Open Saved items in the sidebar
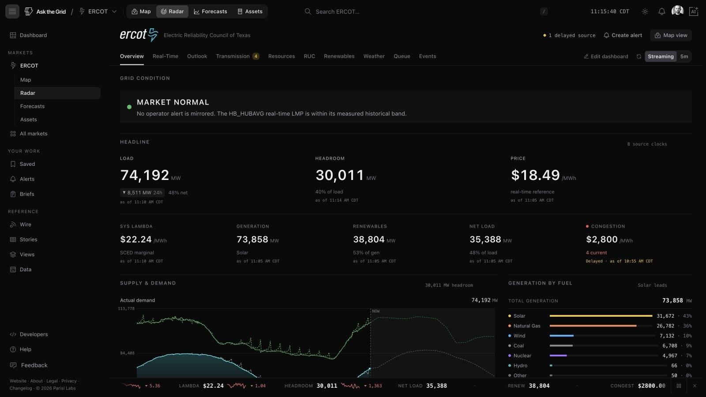The height and width of the screenshot is (397, 706). [23, 164]
